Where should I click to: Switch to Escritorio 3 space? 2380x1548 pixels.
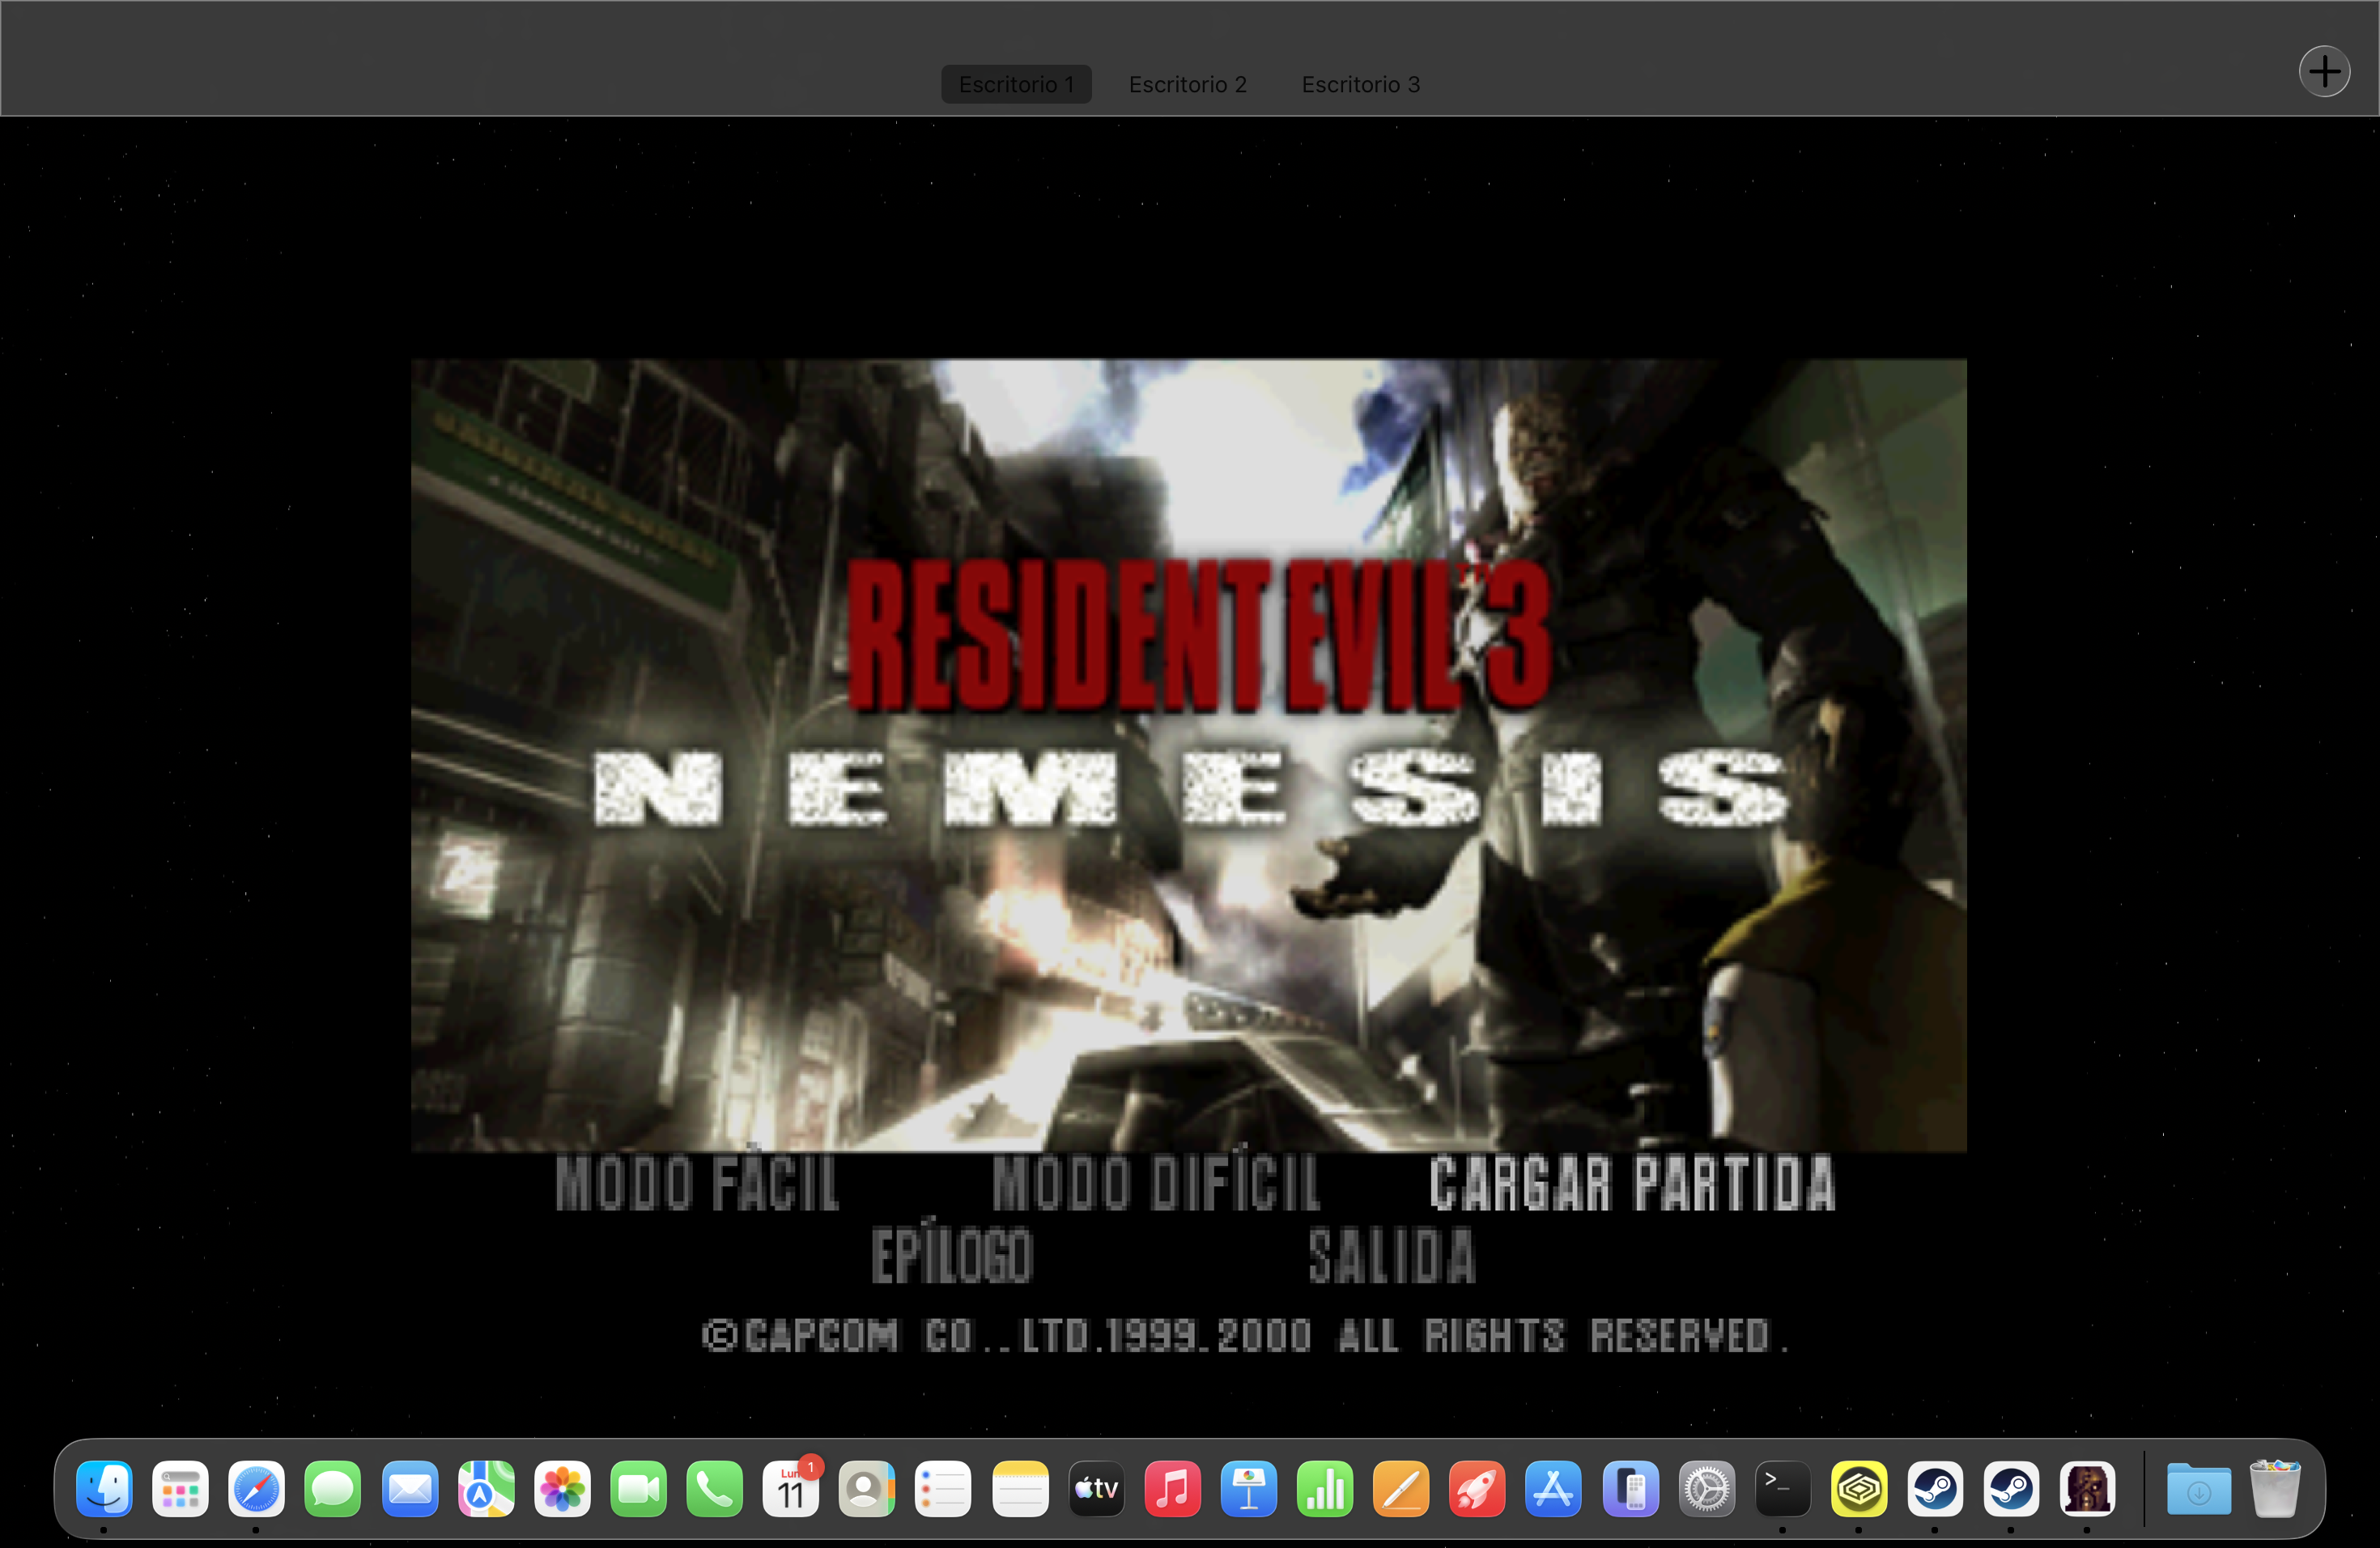point(1361,84)
